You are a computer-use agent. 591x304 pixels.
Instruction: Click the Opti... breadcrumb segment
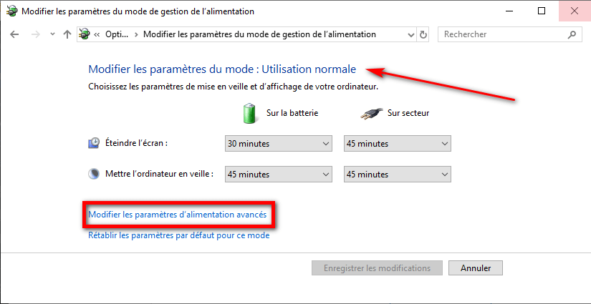[117, 34]
